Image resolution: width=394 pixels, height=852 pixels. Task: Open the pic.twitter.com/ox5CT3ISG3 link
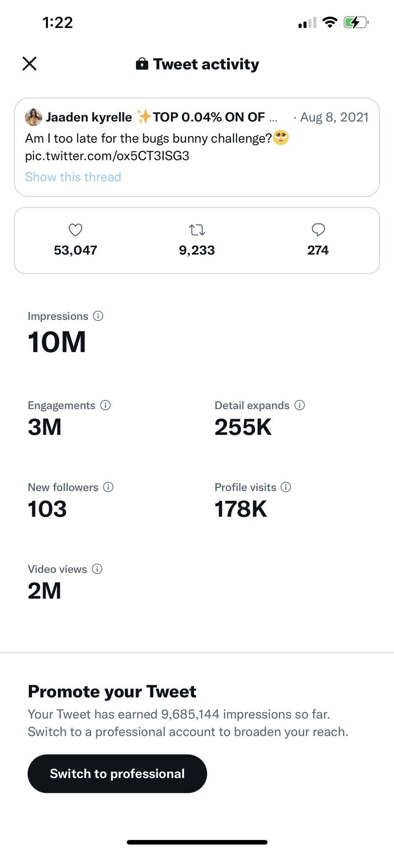tap(107, 156)
